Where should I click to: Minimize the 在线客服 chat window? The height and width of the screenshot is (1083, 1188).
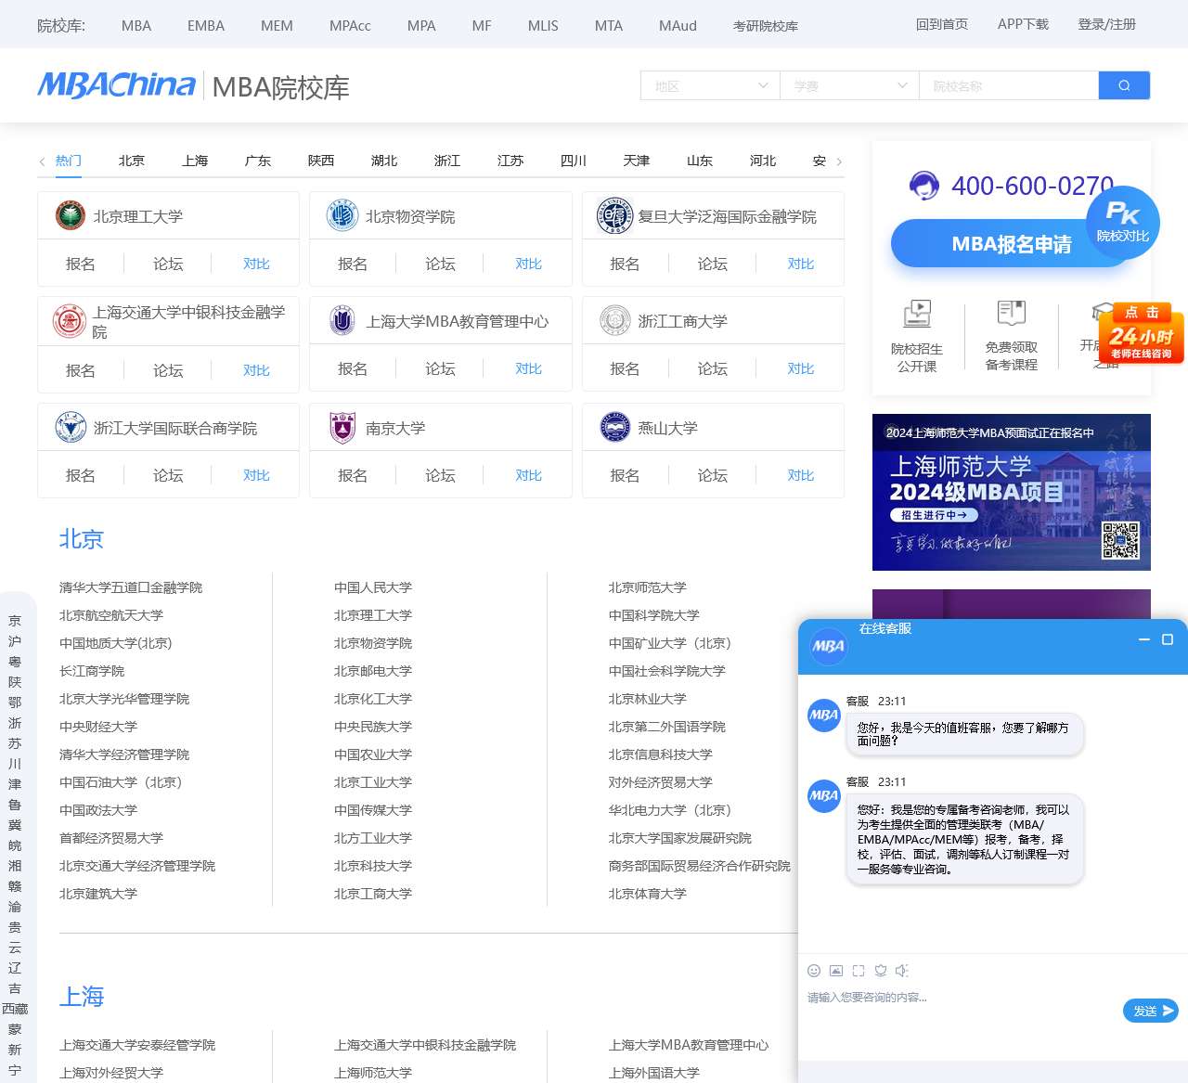(1144, 639)
